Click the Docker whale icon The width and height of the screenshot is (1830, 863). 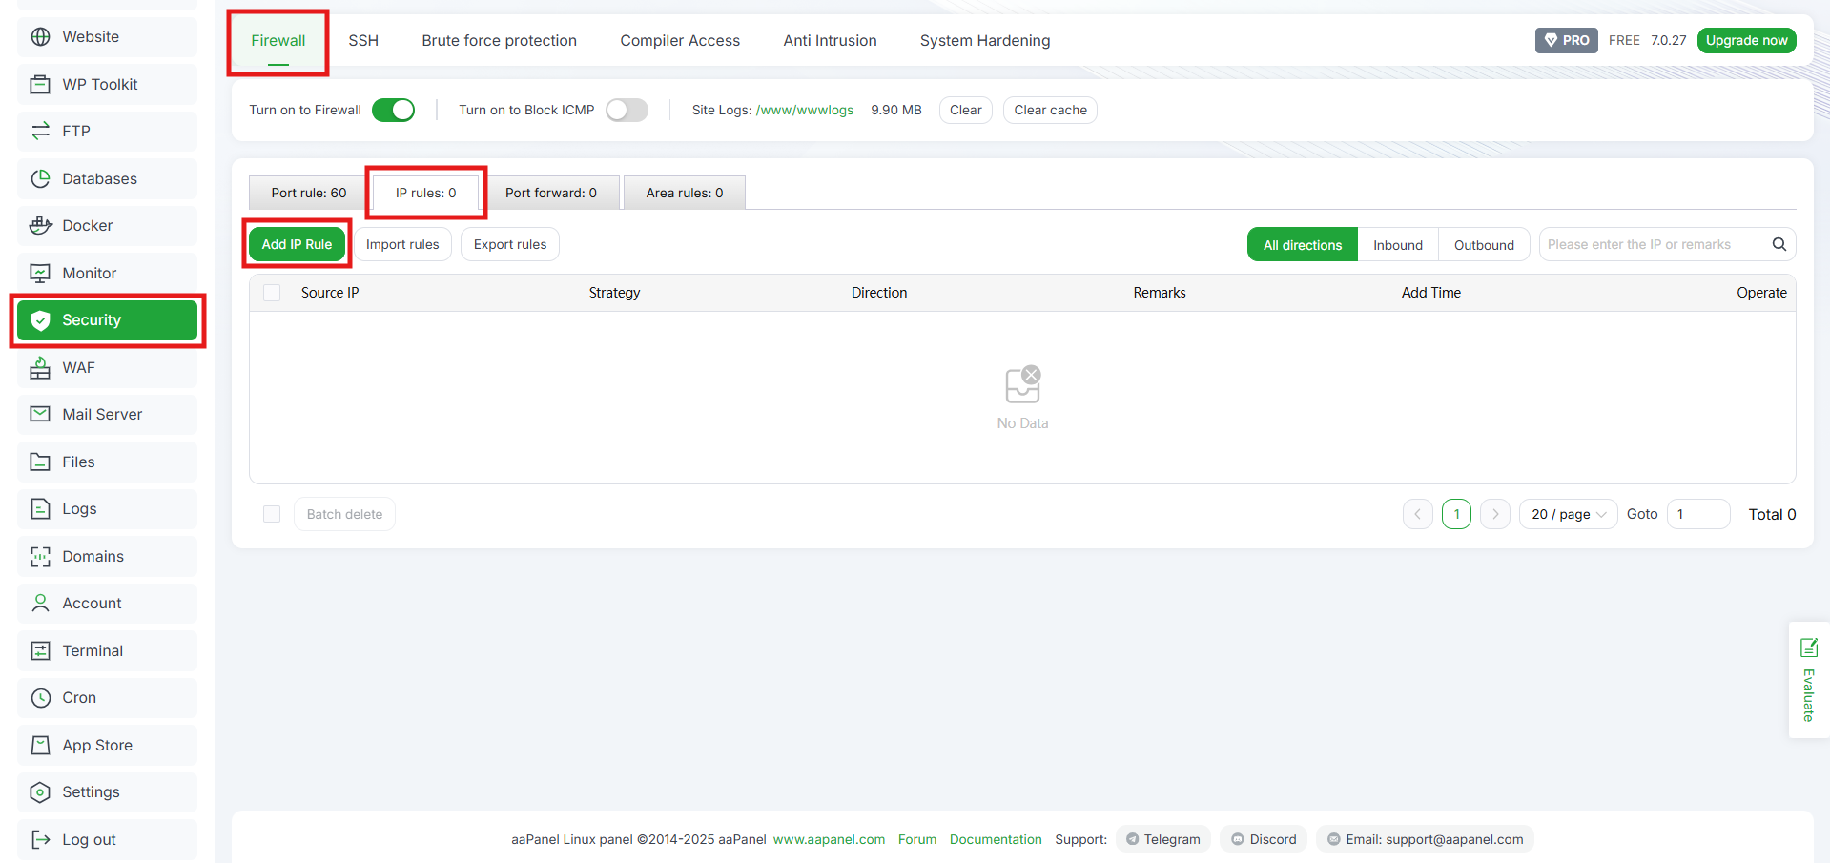click(x=40, y=226)
